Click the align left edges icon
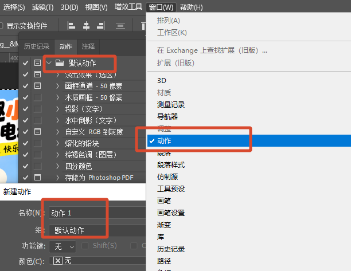Screen dimensions: 351x271 click(71, 26)
